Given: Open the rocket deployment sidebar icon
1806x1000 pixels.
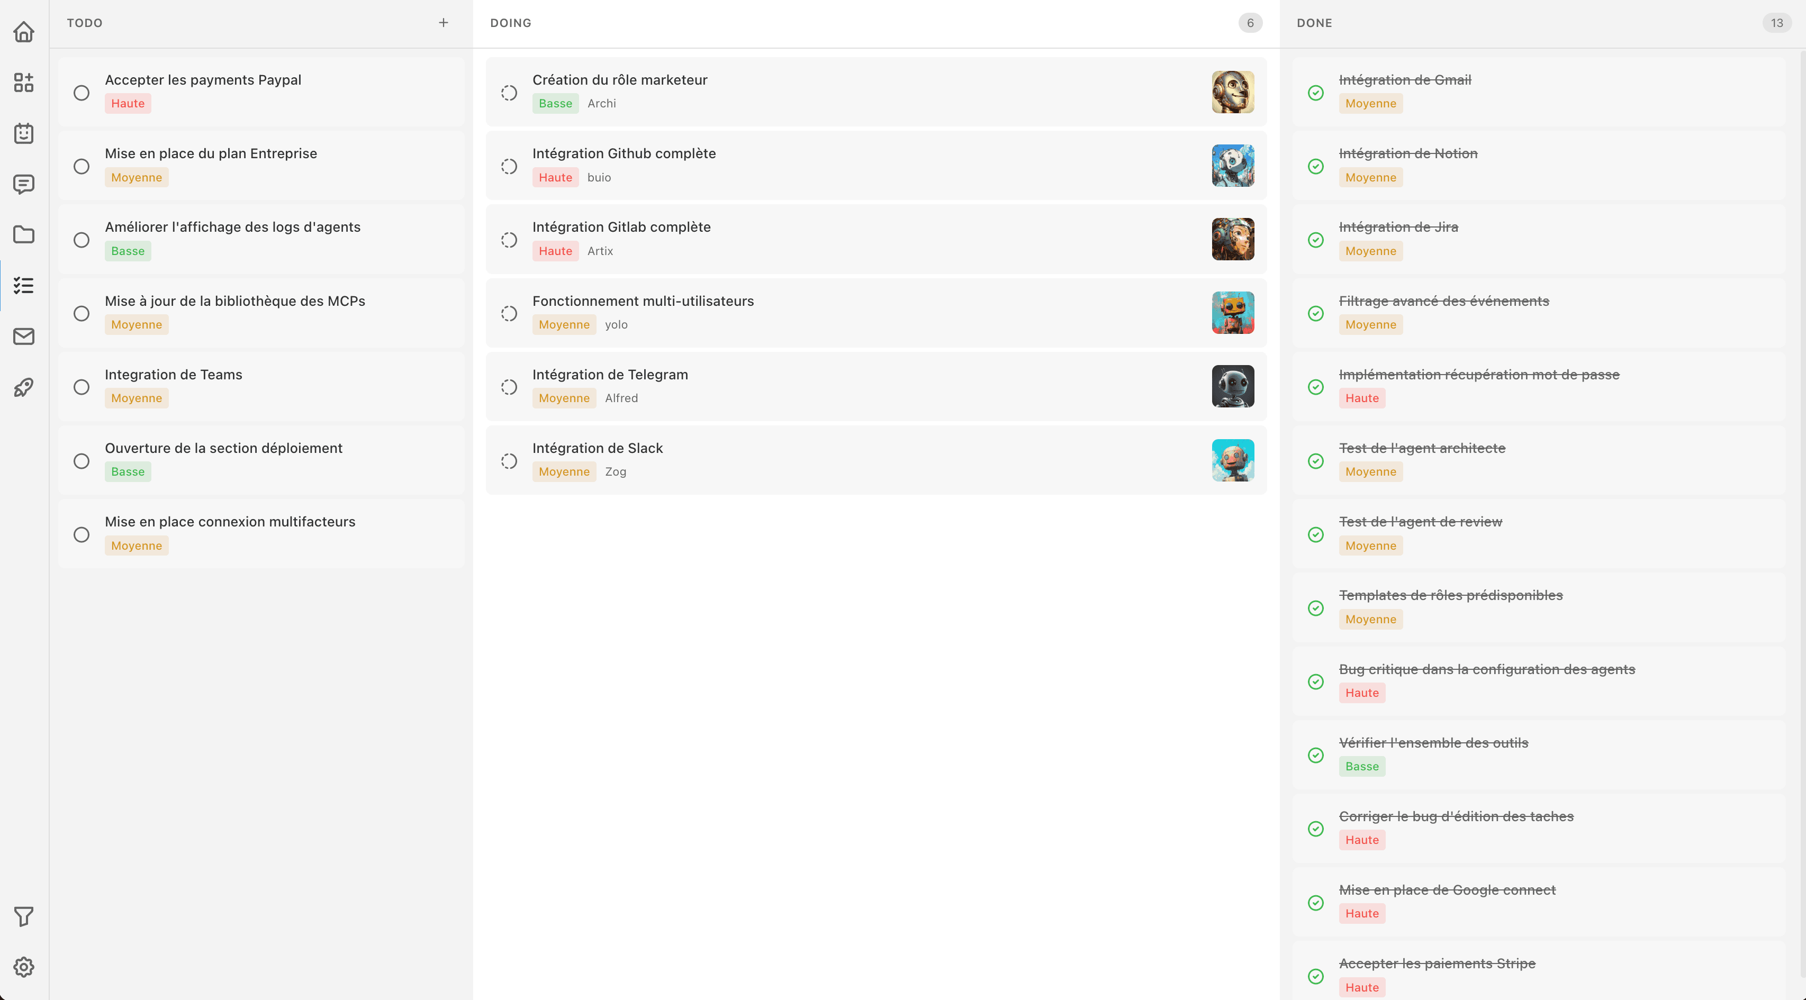Looking at the screenshot, I should click(x=24, y=387).
